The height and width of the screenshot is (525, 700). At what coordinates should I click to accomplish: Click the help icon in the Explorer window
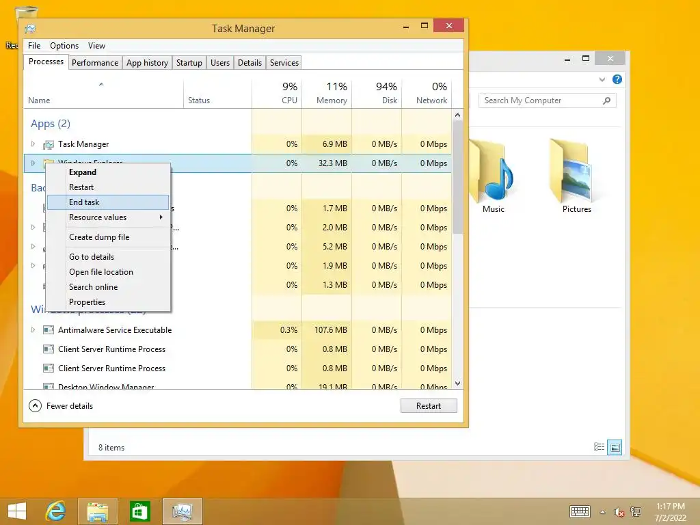tap(617, 79)
